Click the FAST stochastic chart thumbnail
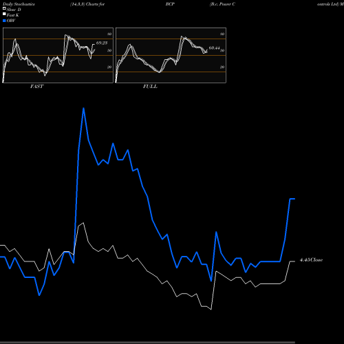 [x=58, y=55]
